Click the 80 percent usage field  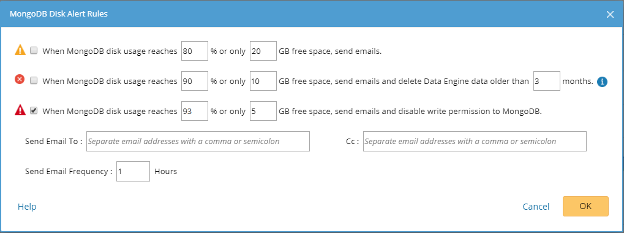195,51
